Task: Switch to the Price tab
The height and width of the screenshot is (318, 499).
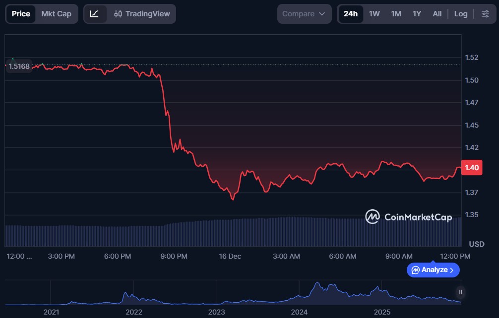Action: point(21,14)
